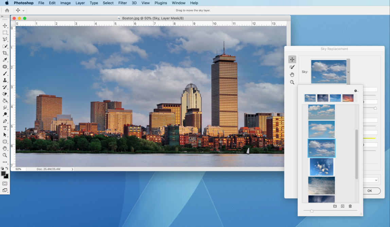Open the foreground color swatch

3,173
